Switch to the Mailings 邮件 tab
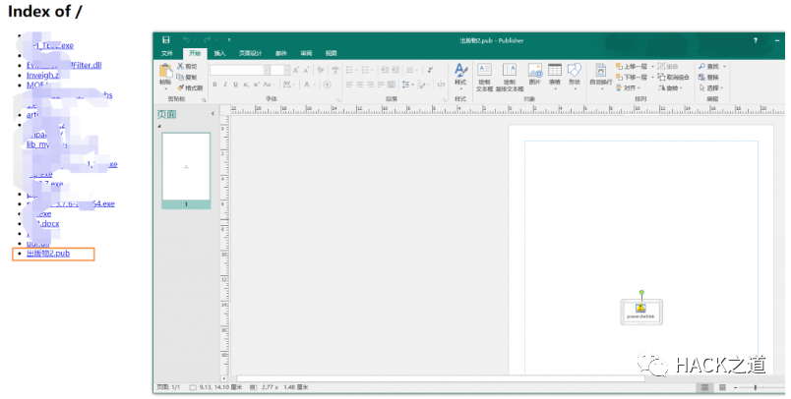791x399 pixels. 281,53
